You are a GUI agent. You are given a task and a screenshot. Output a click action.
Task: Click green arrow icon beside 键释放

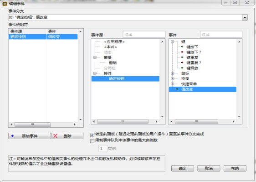click(x=182, y=68)
